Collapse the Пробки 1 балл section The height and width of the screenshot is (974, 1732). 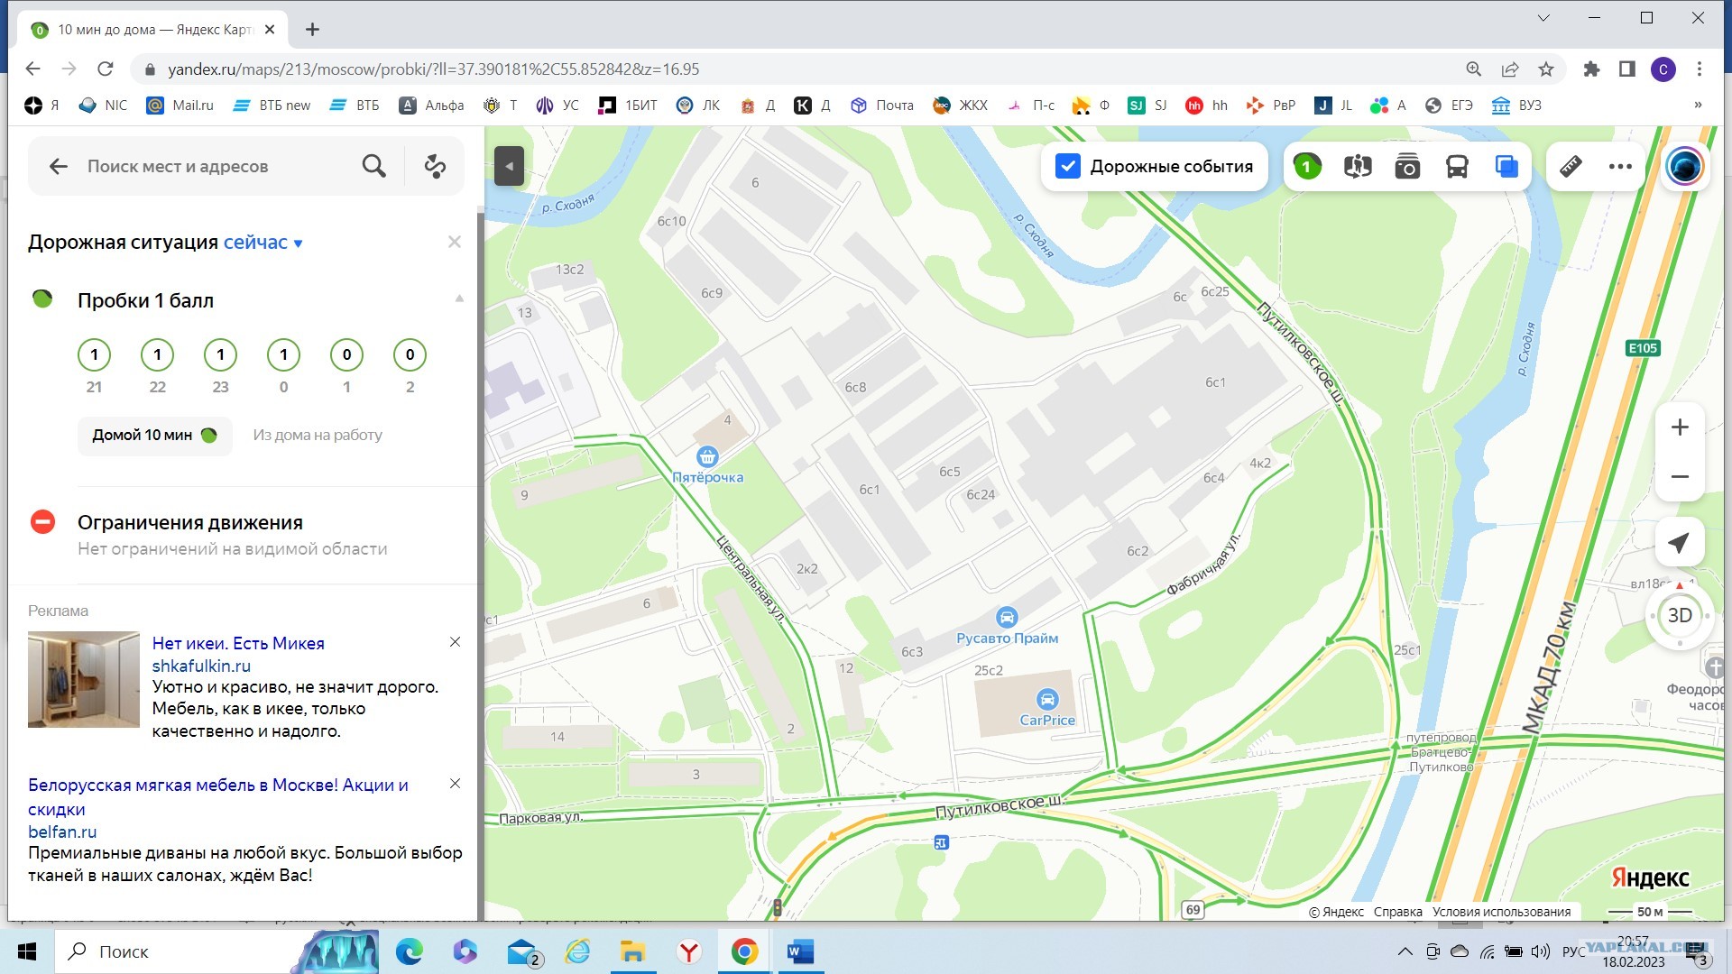click(x=459, y=299)
